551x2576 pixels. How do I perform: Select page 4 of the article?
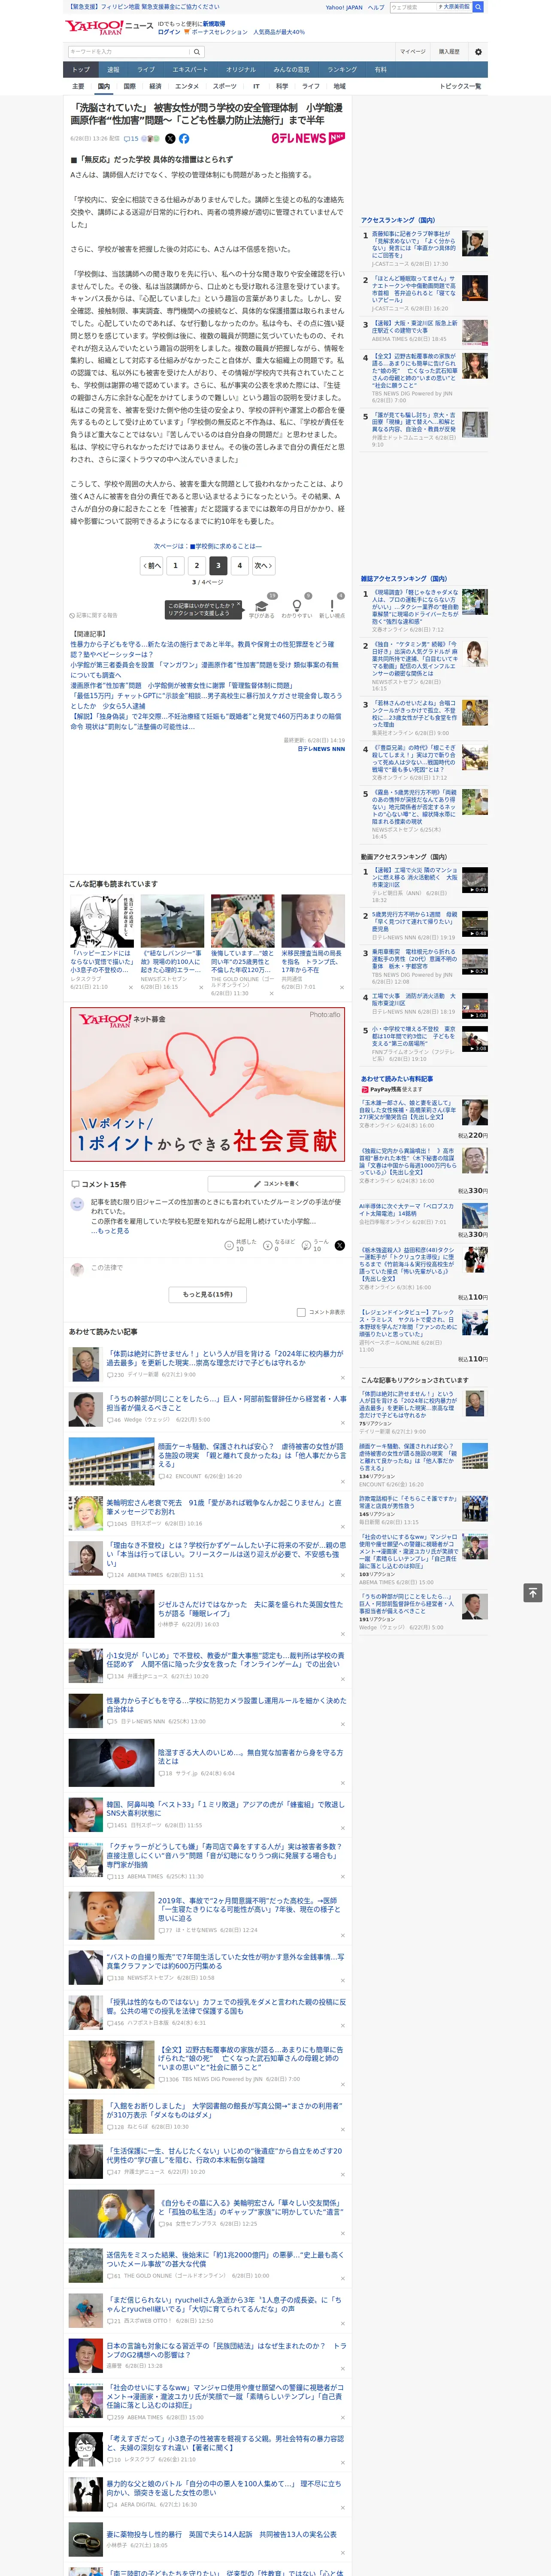tap(239, 565)
